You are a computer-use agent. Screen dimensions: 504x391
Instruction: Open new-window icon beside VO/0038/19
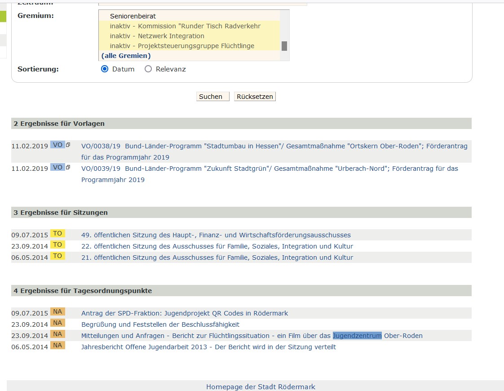68,145
